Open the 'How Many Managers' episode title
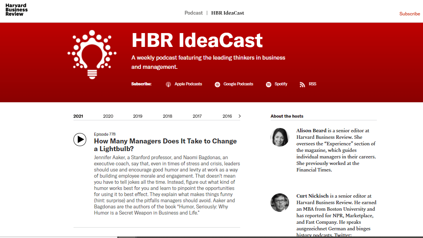The image size is (423, 238). (x=165, y=145)
